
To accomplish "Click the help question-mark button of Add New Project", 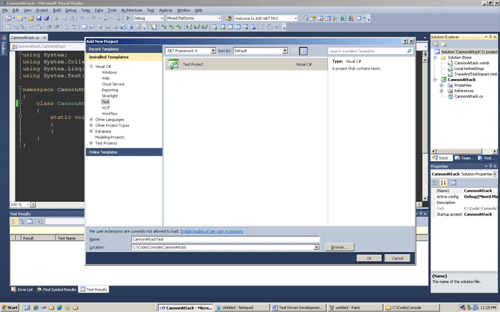I will [x=405, y=41].
